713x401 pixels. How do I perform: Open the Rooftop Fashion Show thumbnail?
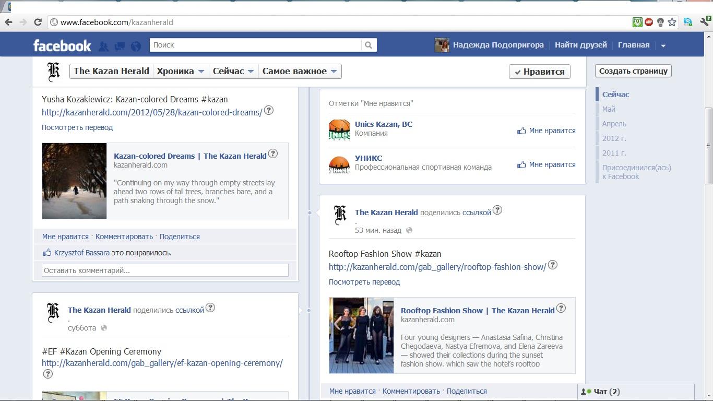coord(361,335)
